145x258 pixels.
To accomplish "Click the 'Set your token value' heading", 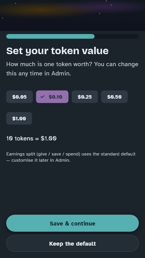I will (x=57, y=51).
